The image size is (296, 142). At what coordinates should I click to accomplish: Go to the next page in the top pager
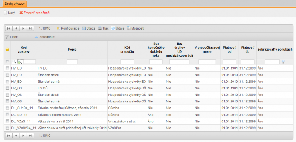[23, 28]
